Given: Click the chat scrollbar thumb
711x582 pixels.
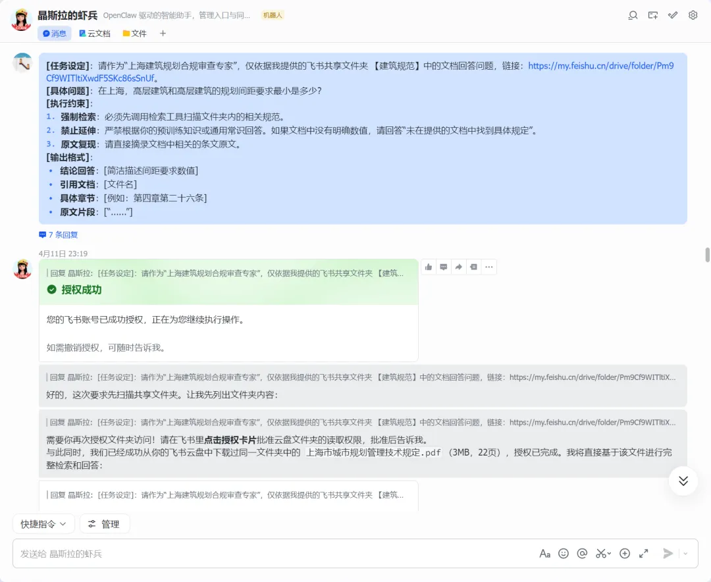Looking at the screenshot, I should (707, 255).
